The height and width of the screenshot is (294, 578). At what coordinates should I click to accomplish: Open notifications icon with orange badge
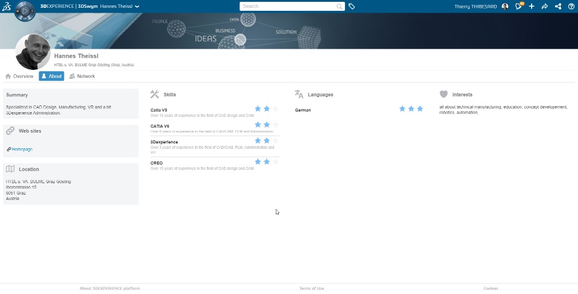click(x=519, y=6)
